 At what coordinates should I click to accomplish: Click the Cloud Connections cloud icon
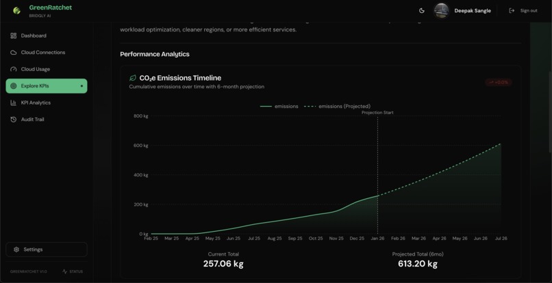[x=14, y=53]
